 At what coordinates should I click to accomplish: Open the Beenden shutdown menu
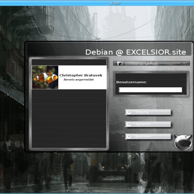click(x=148, y=136)
